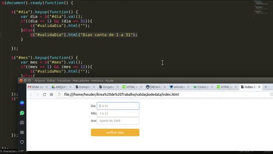Click the var dia declaration line

tap(52, 17)
